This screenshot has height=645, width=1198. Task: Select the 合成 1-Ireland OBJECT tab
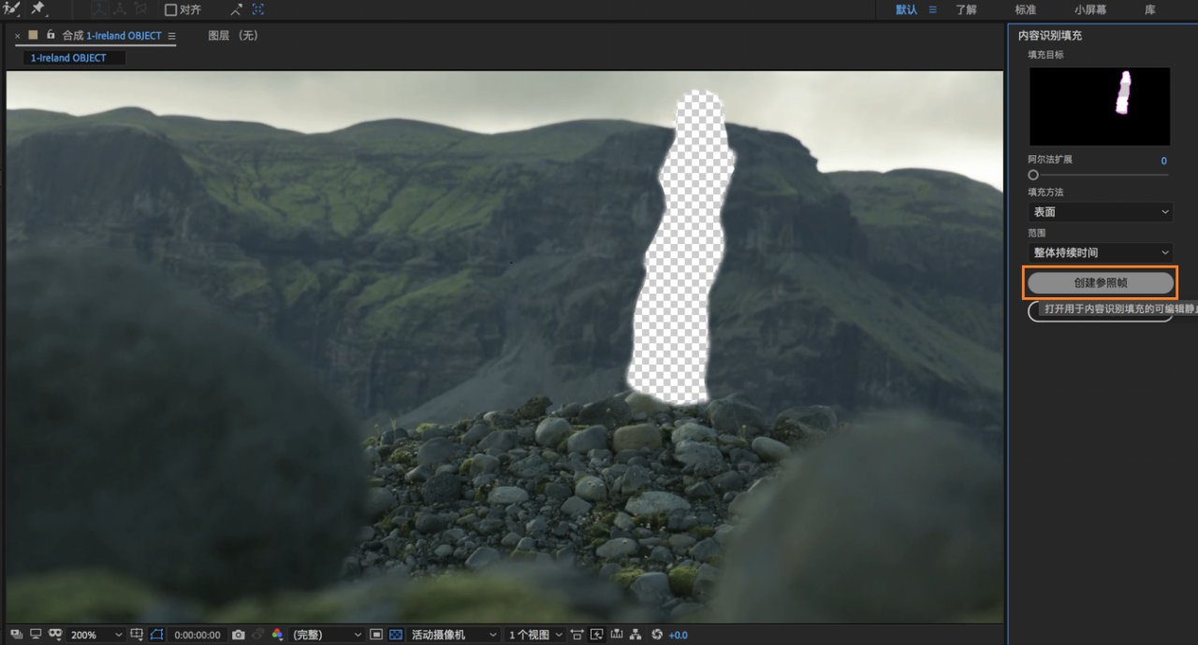tap(111, 36)
